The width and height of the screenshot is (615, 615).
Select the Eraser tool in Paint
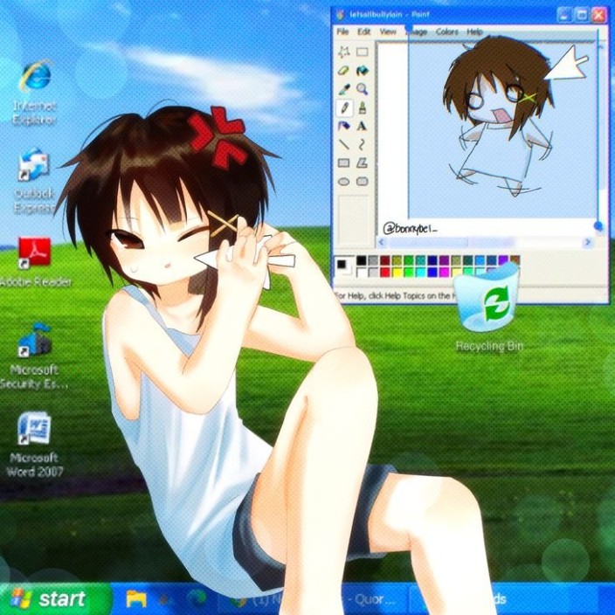coord(344,71)
